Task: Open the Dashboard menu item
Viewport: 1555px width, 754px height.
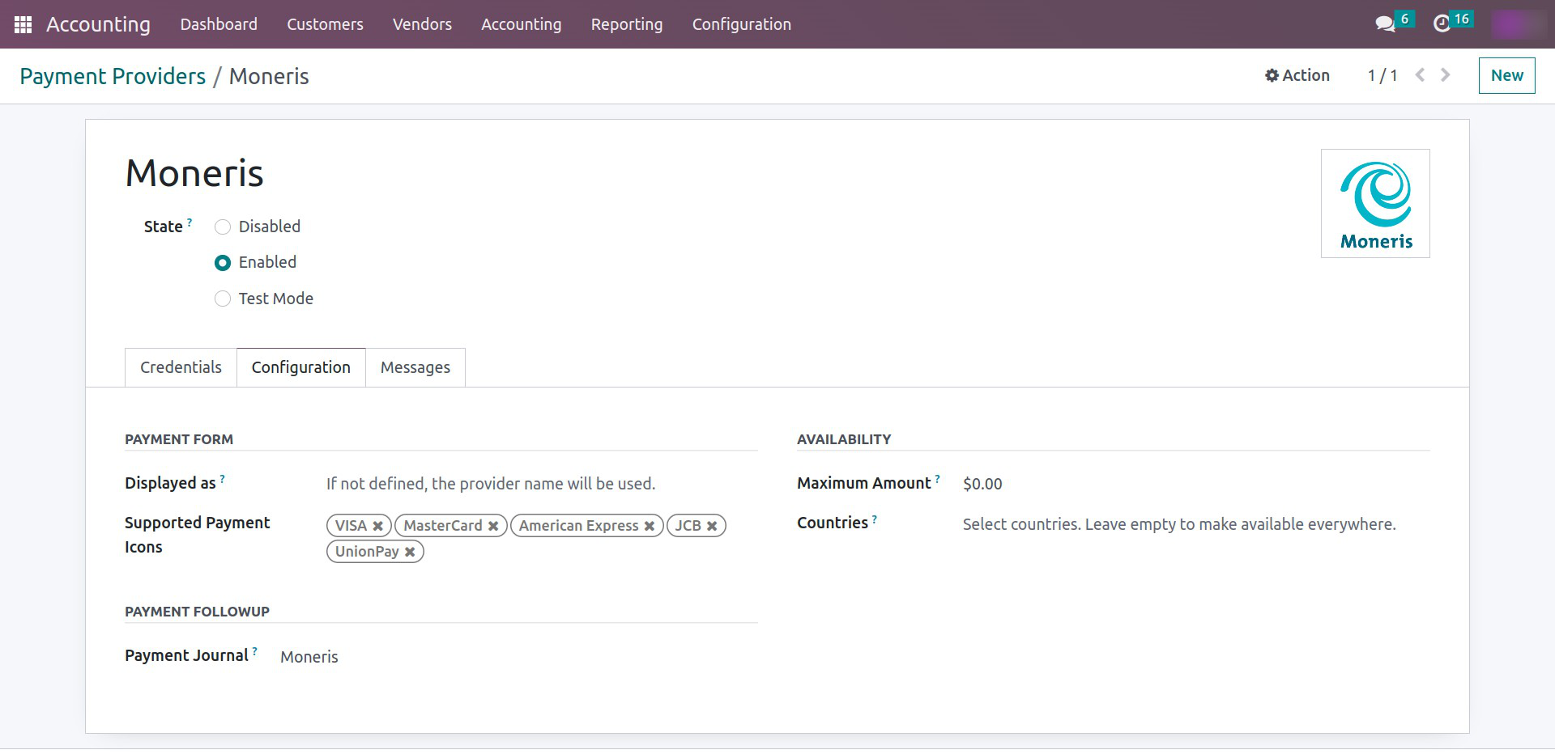Action: click(x=219, y=24)
